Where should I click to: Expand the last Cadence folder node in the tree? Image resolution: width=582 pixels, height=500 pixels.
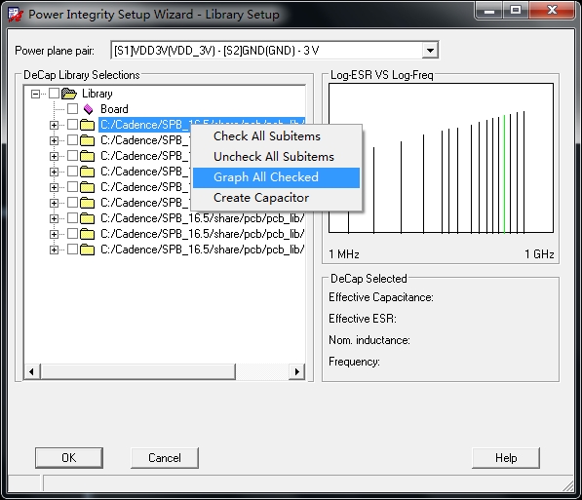click(x=54, y=250)
